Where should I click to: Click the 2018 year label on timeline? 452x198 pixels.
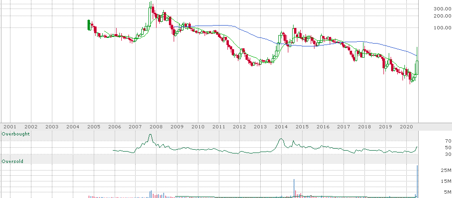click(x=365, y=126)
